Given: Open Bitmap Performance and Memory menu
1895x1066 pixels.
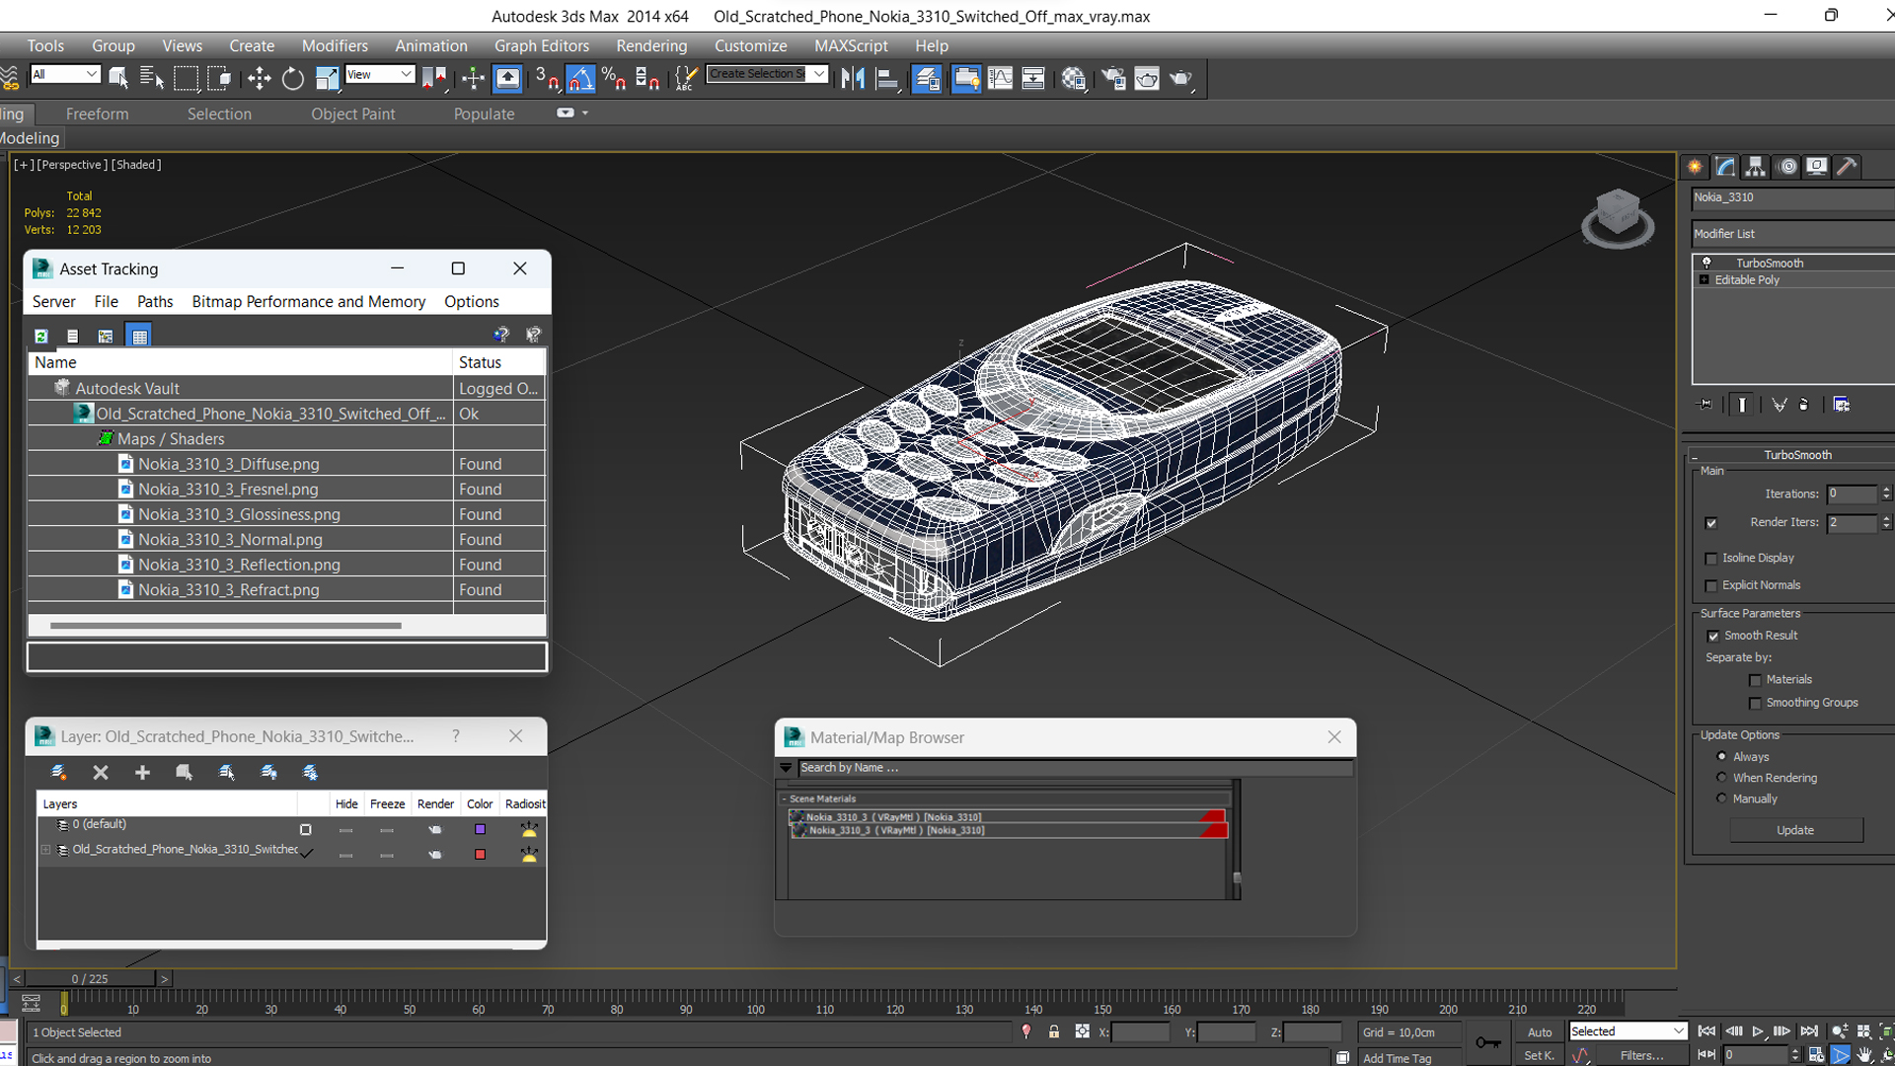Looking at the screenshot, I should click(x=309, y=301).
